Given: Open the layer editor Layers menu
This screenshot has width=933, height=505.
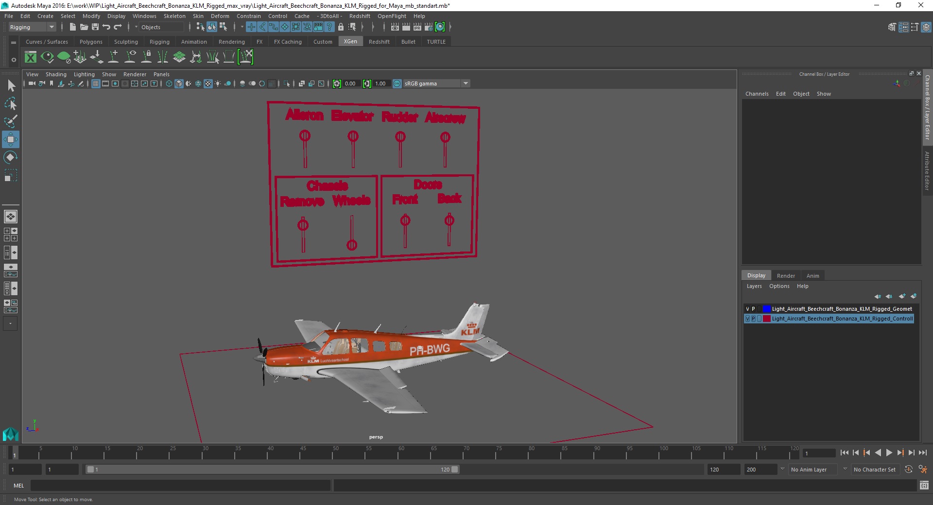Looking at the screenshot, I should tap(754, 286).
